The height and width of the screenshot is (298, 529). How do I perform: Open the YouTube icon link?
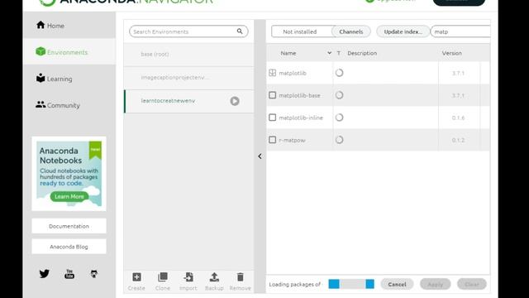[x=69, y=274]
